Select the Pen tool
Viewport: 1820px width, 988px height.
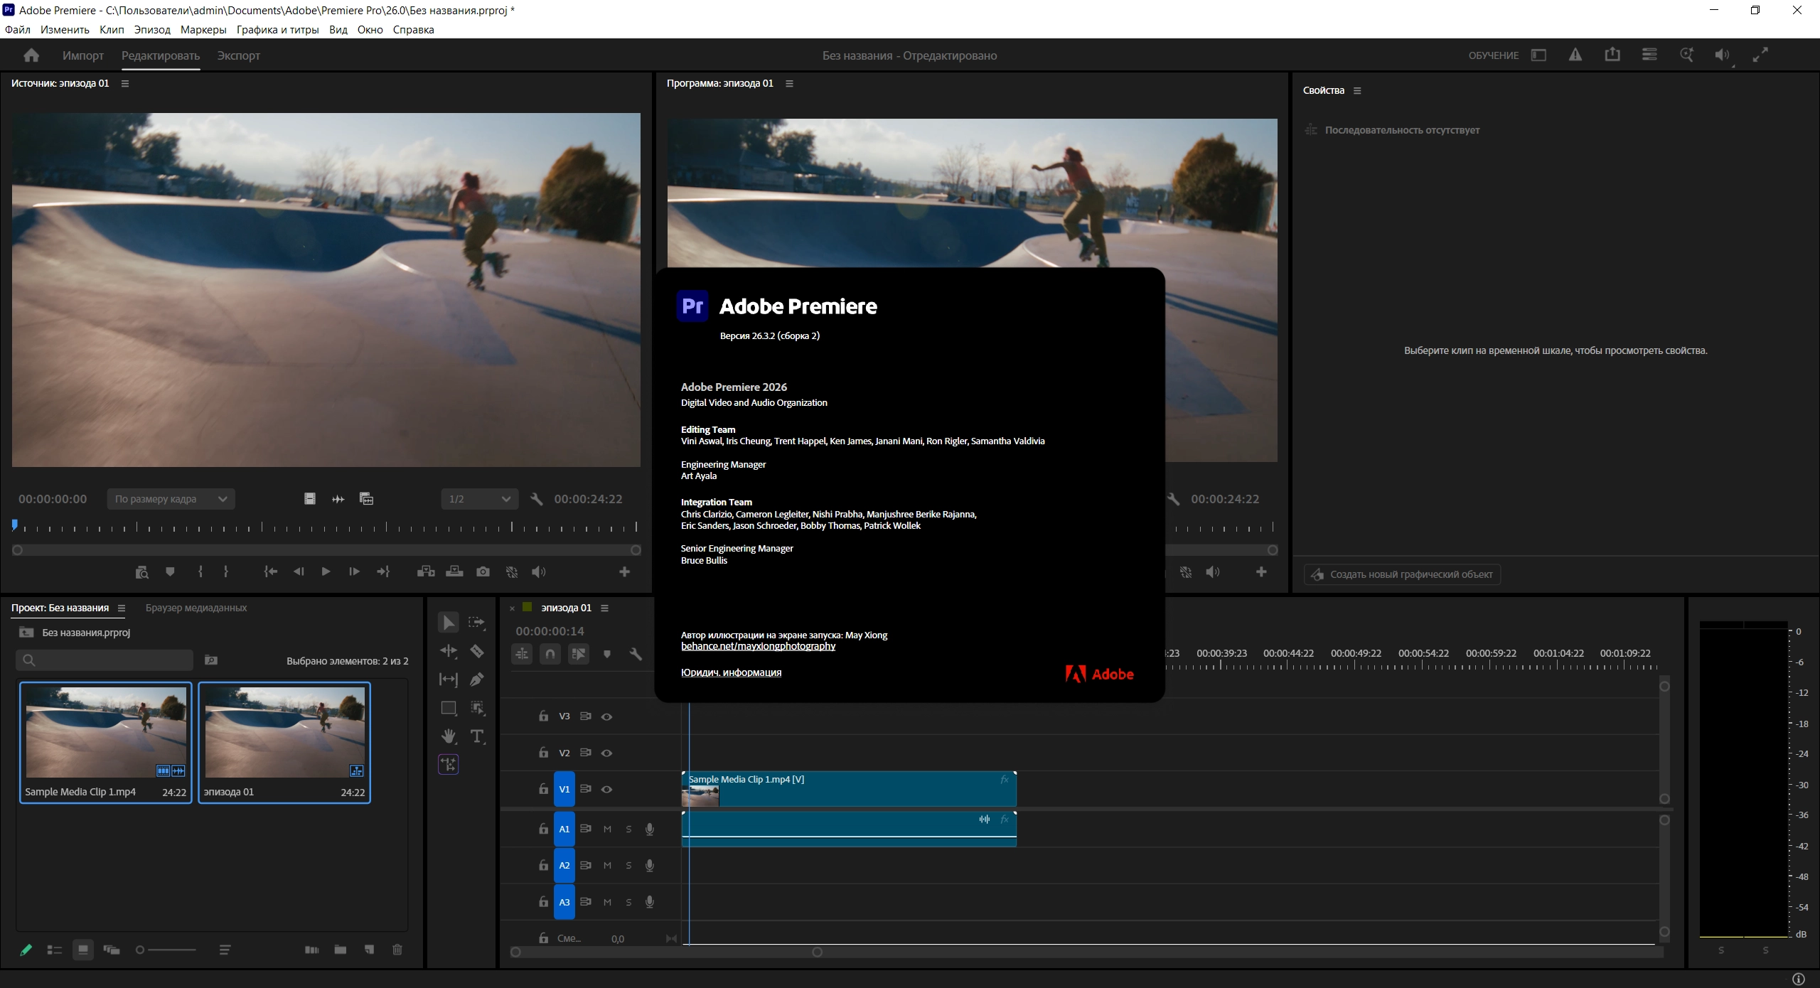pos(477,680)
